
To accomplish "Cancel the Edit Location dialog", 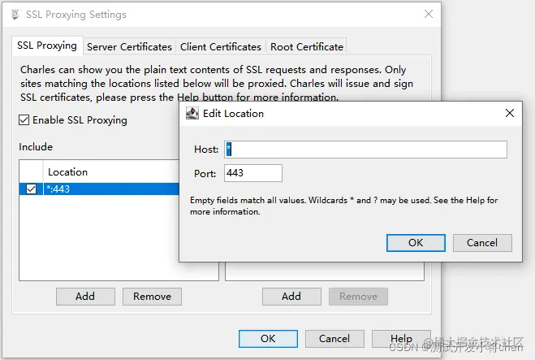I will (x=482, y=243).
